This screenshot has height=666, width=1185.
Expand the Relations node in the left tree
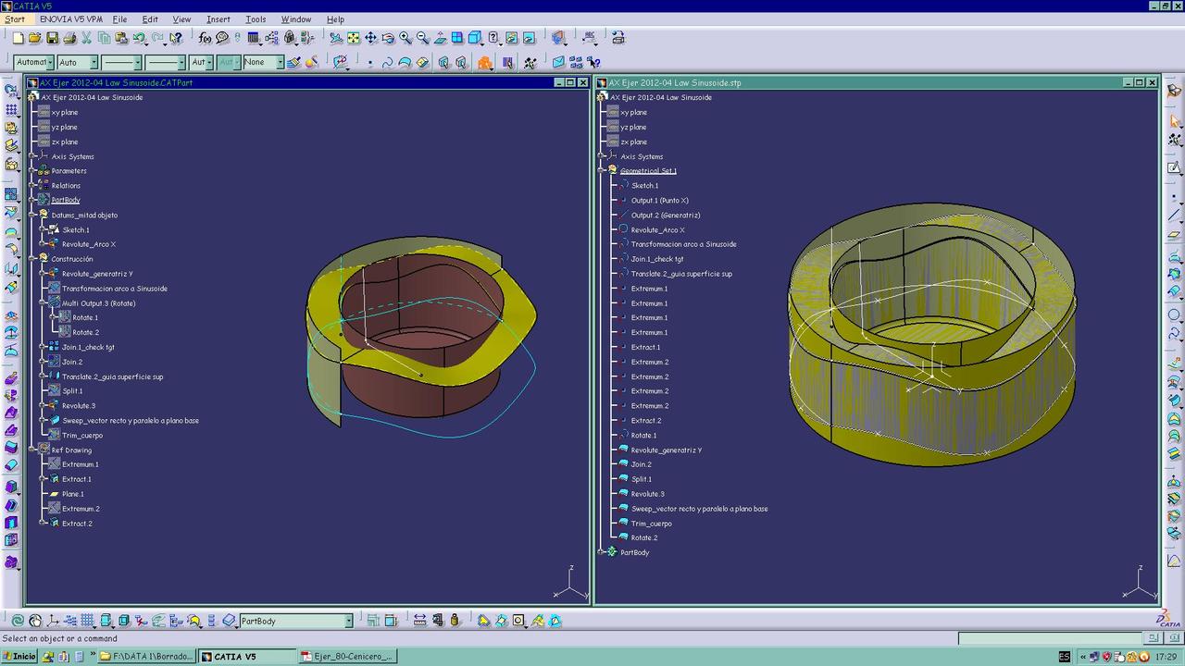(x=33, y=185)
